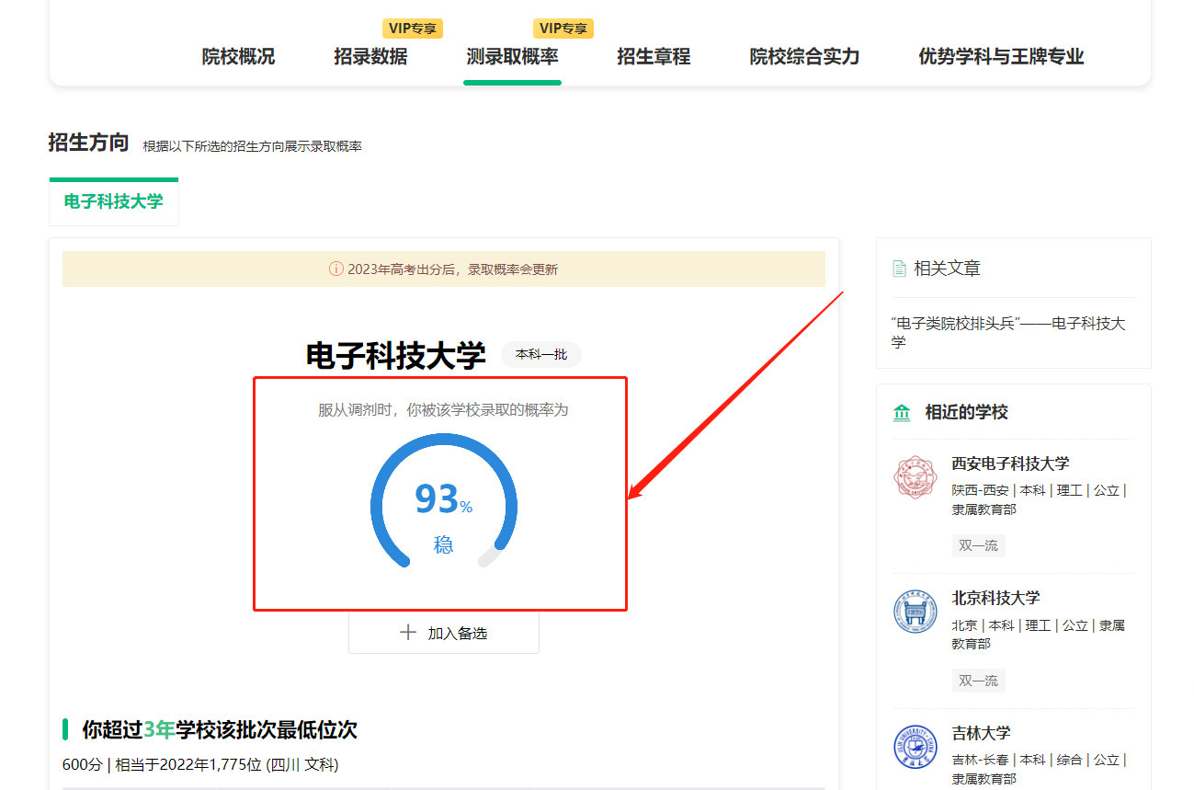Click the document icon beside 相关文章
This screenshot has width=1194, height=790.
point(900,269)
